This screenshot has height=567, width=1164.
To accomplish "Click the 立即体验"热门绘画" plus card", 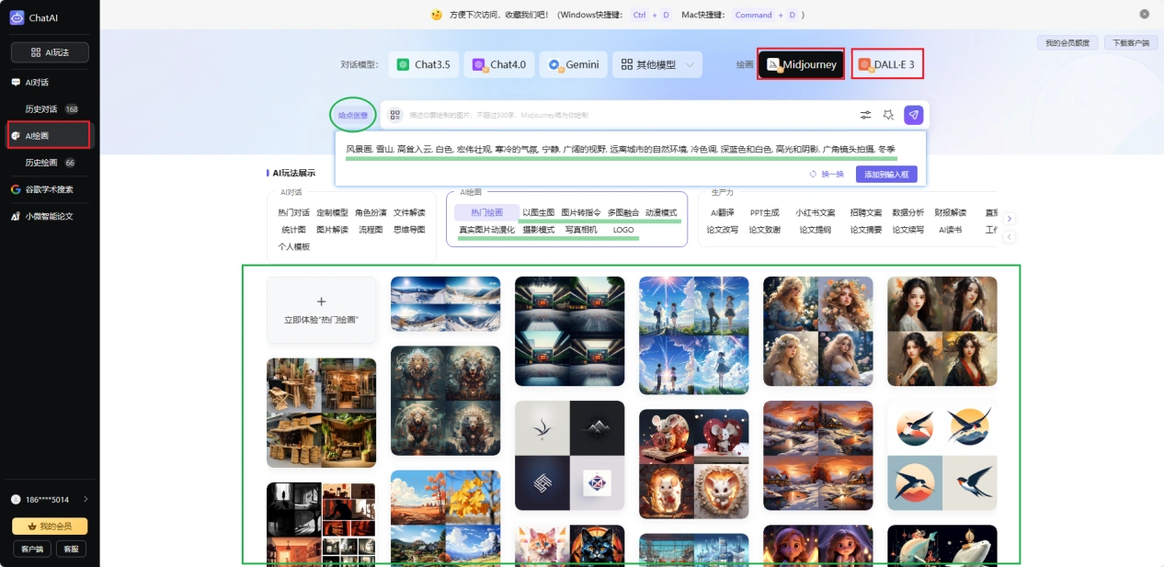I will [321, 311].
